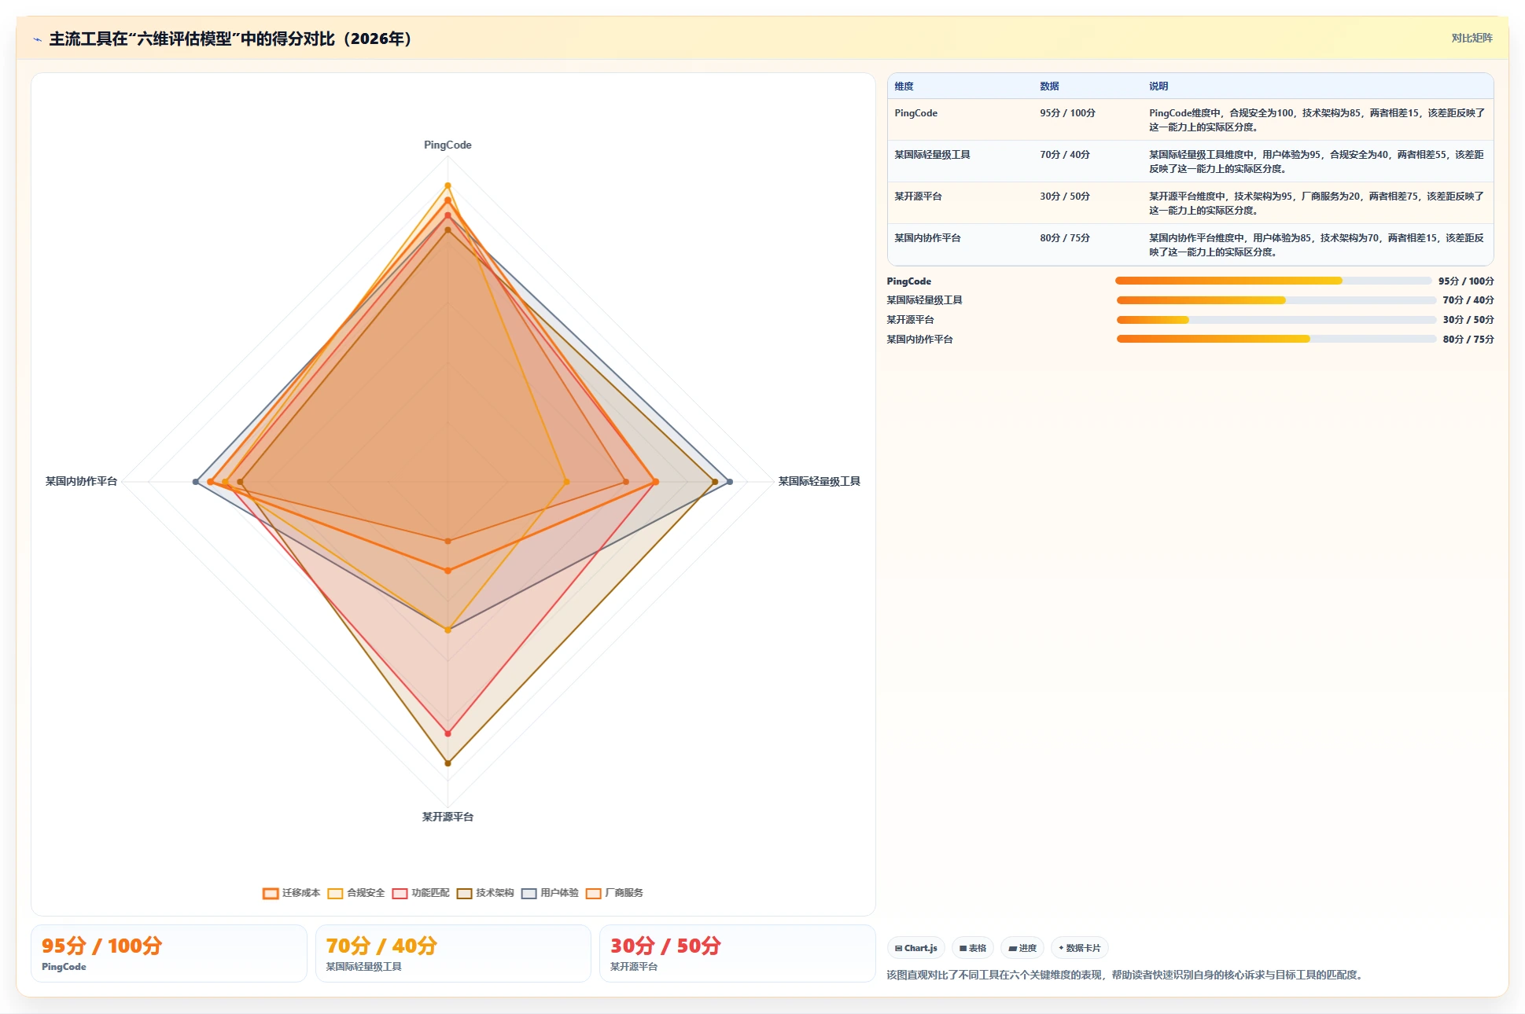Open the 某开源平台 30分 / 50分 data card
This screenshot has height=1014, width=1525.
click(x=738, y=953)
